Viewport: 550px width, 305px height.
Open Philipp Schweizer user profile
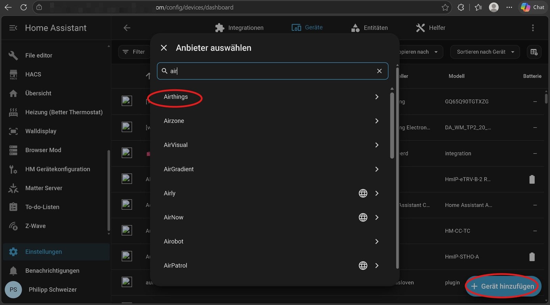56,290
